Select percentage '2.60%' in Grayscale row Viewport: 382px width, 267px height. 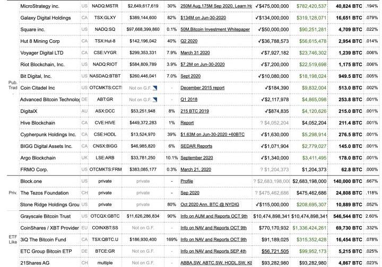[371, 216]
